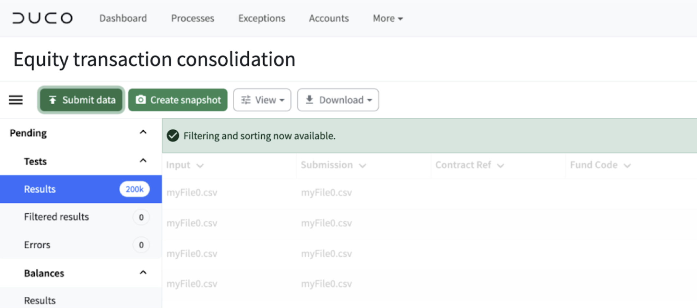The width and height of the screenshot is (697, 308).
Task: Click the upload icon on Submit data
Action: [53, 100]
